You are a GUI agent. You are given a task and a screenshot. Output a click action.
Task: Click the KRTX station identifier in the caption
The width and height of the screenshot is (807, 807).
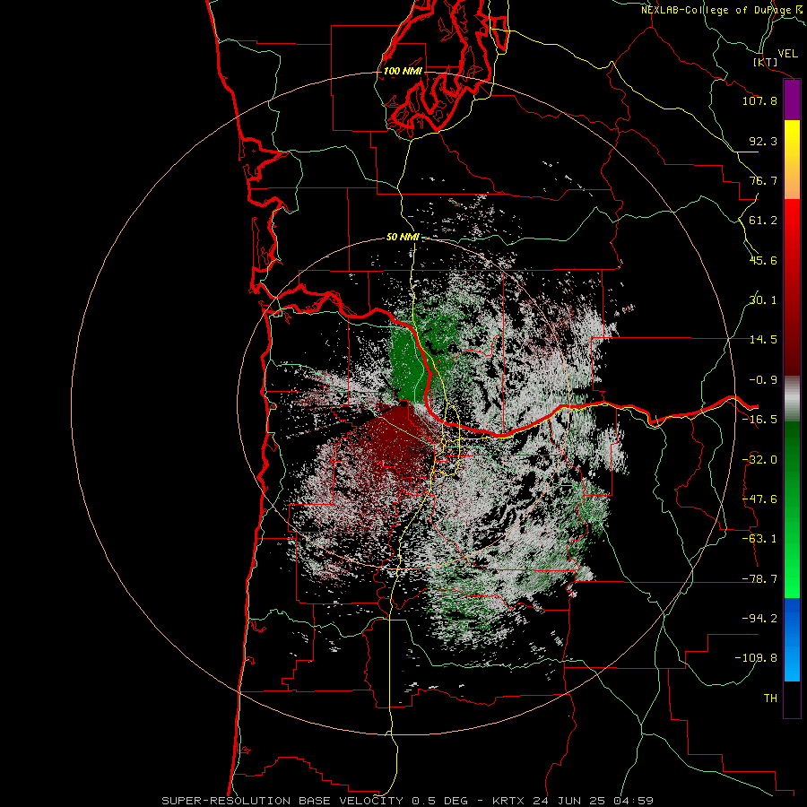coord(509,801)
